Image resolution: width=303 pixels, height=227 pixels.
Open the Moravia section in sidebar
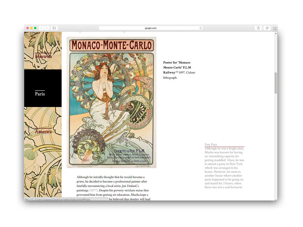click(x=43, y=56)
